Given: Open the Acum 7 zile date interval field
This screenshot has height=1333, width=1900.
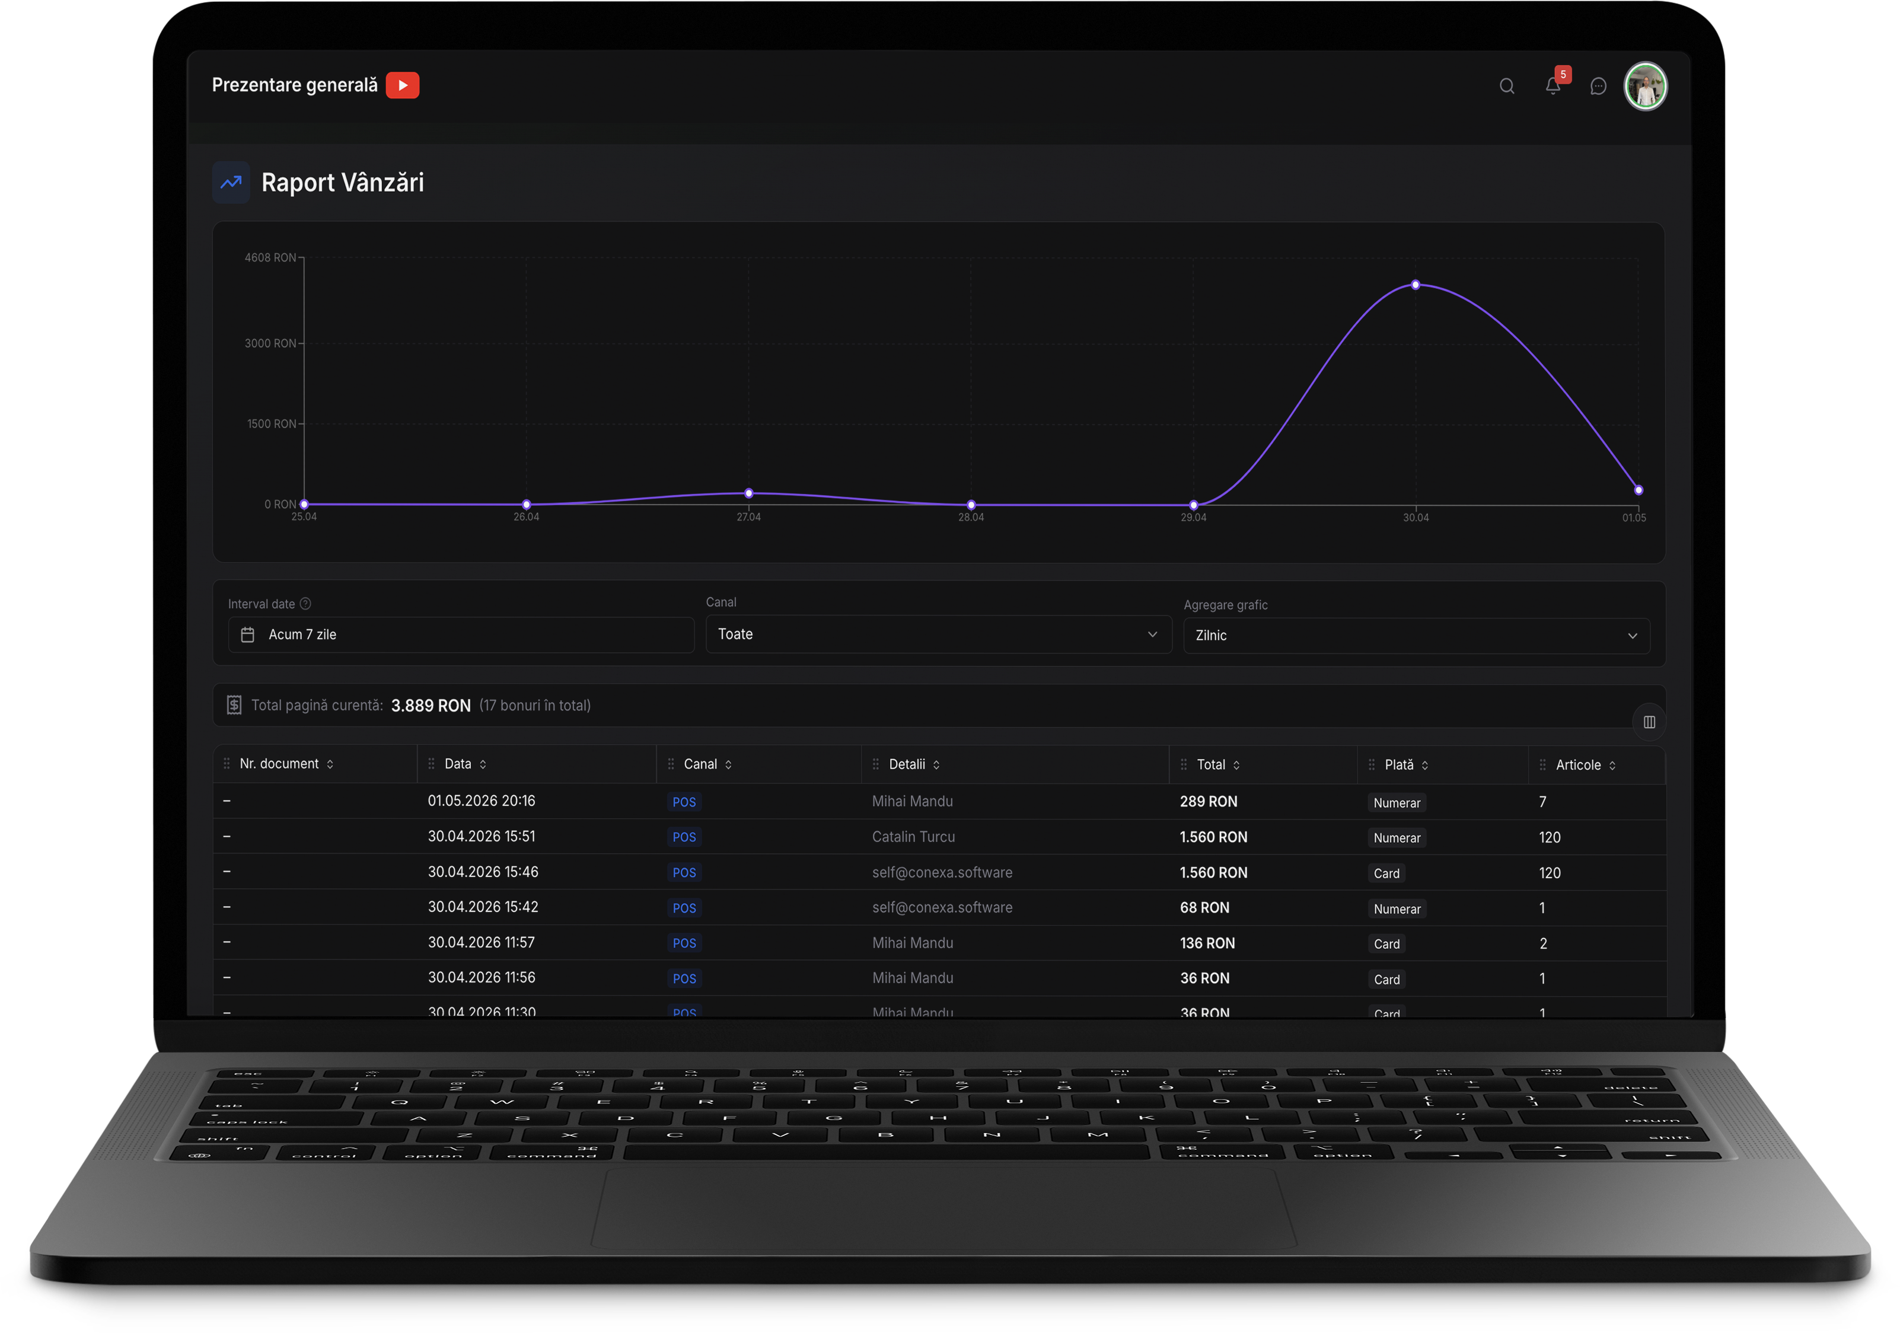Looking at the screenshot, I should click(x=461, y=634).
